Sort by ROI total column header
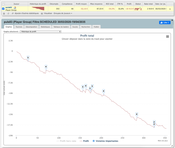 pos(110,4)
